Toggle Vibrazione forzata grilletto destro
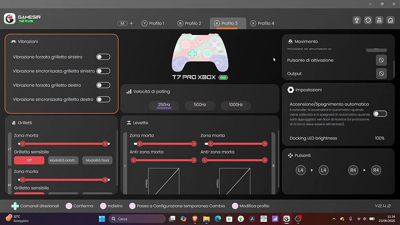Image resolution: width=400 pixels, height=225 pixels. (x=103, y=85)
